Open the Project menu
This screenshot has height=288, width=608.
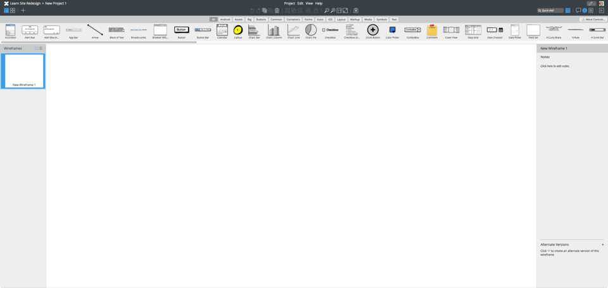pos(289,3)
